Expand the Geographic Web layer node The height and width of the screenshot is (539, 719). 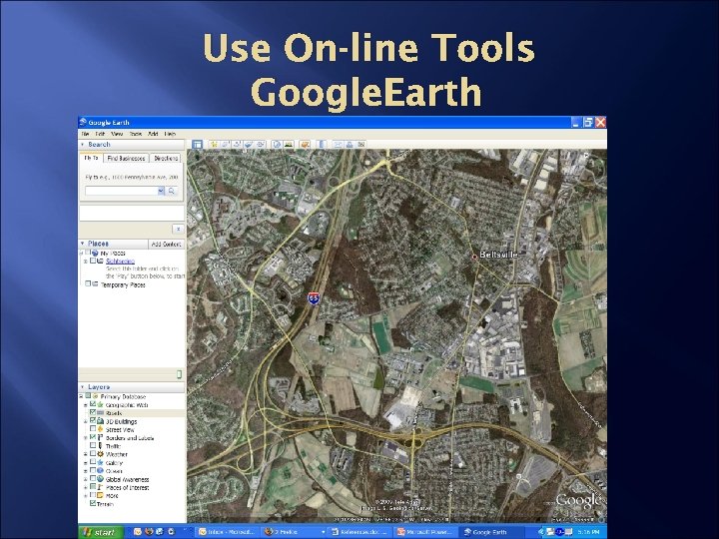point(85,405)
